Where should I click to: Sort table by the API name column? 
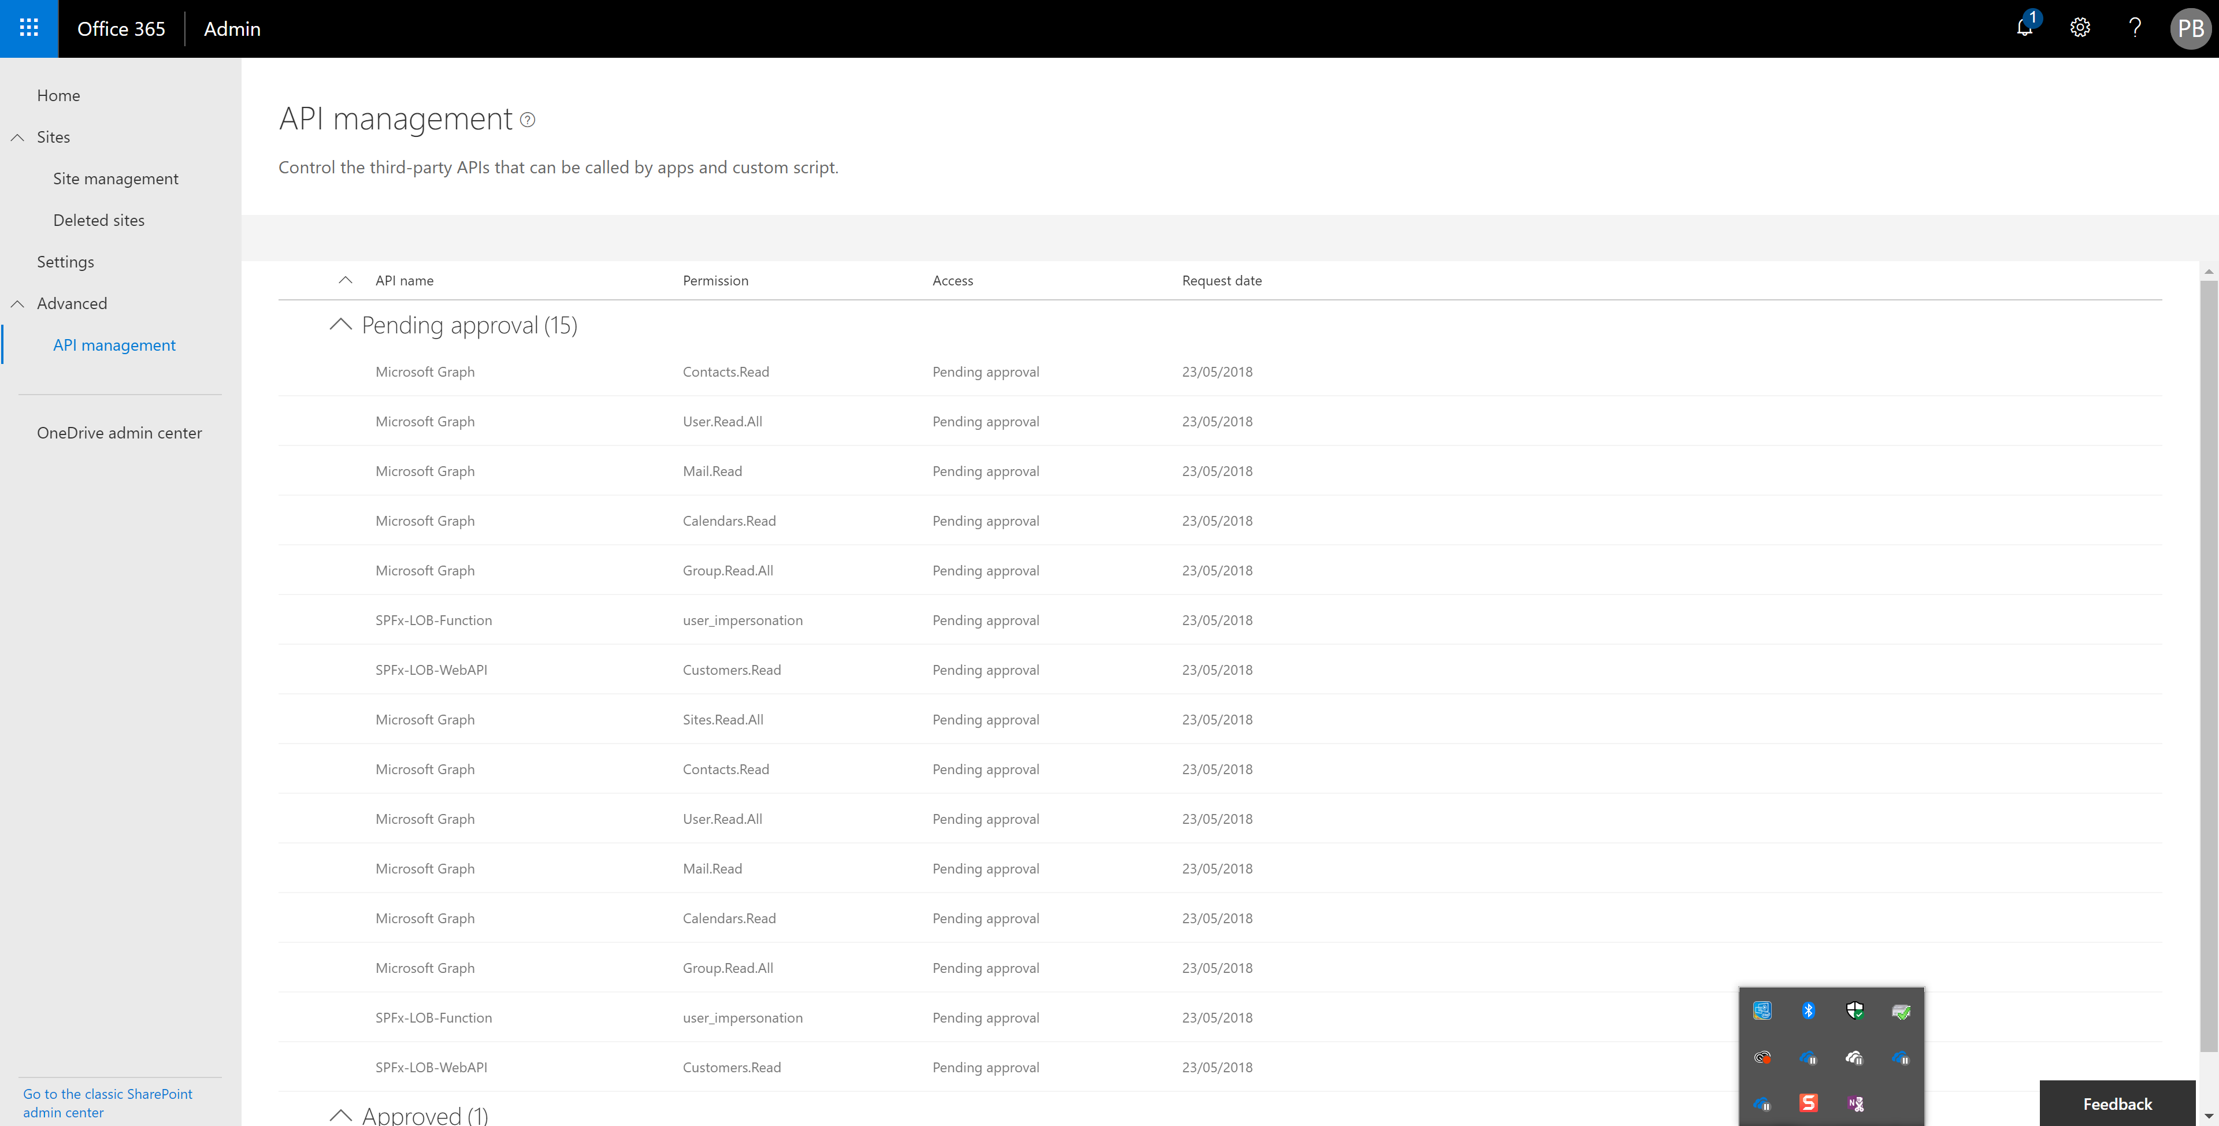coord(404,280)
